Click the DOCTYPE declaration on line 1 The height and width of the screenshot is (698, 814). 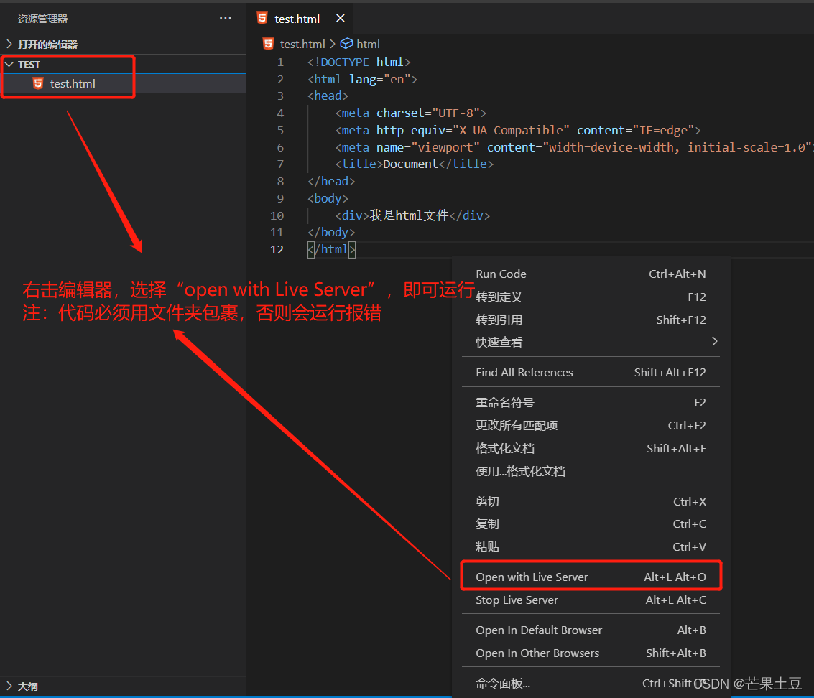pyautogui.click(x=359, y=62)
